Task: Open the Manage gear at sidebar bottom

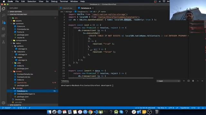Action: [4, 103]
